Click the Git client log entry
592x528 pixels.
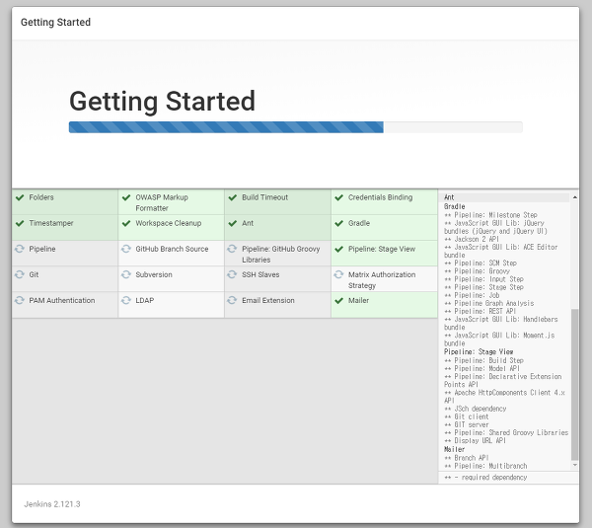point(467,416)
